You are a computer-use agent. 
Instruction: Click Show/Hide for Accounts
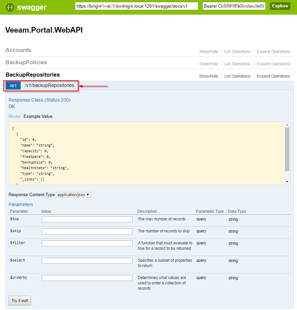209,52
